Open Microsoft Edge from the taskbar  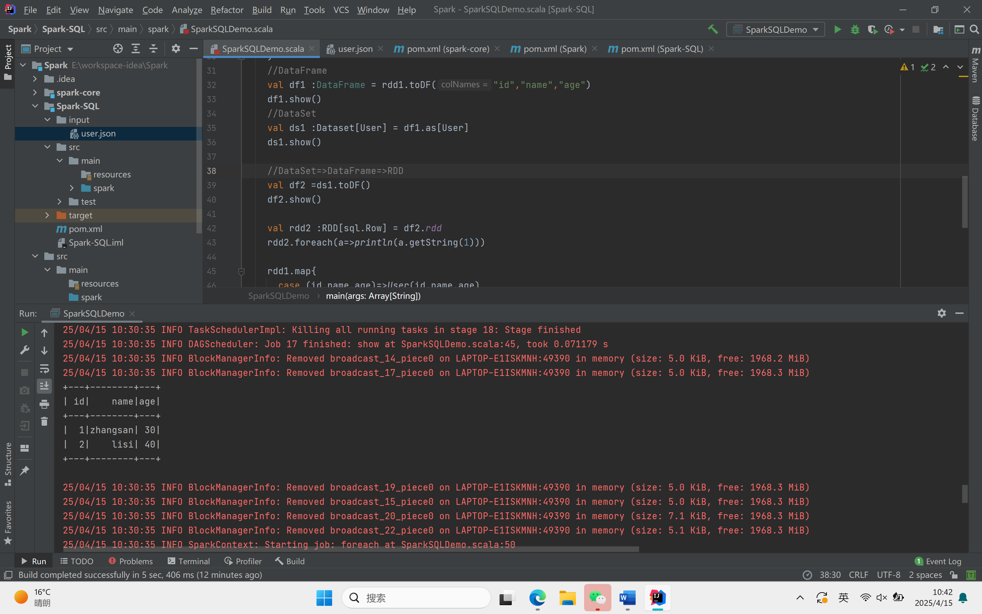537,598
